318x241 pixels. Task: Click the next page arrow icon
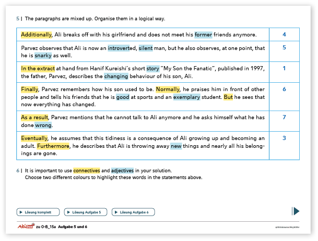click(x=296, y=211)
